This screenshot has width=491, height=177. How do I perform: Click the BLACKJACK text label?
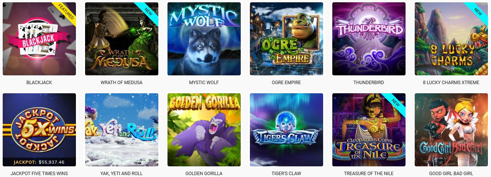tap(39, 83)
